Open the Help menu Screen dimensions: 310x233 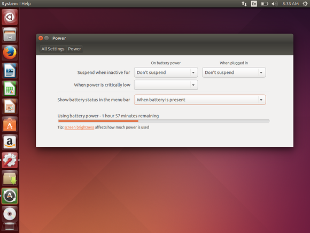click(x=26, y=4)
